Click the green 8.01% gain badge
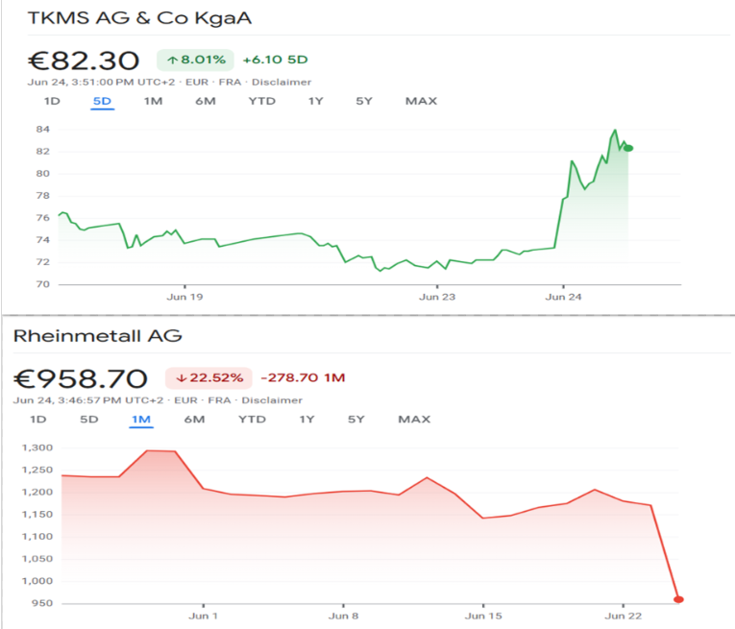This screenshot has height=629, width=735. click(x=195, y=60)
